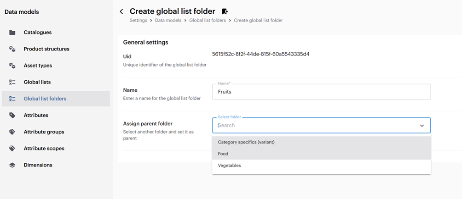Click the bookmark icon beside page title
Viewport: 462px width, 199px height.
(x=225, y=11)
